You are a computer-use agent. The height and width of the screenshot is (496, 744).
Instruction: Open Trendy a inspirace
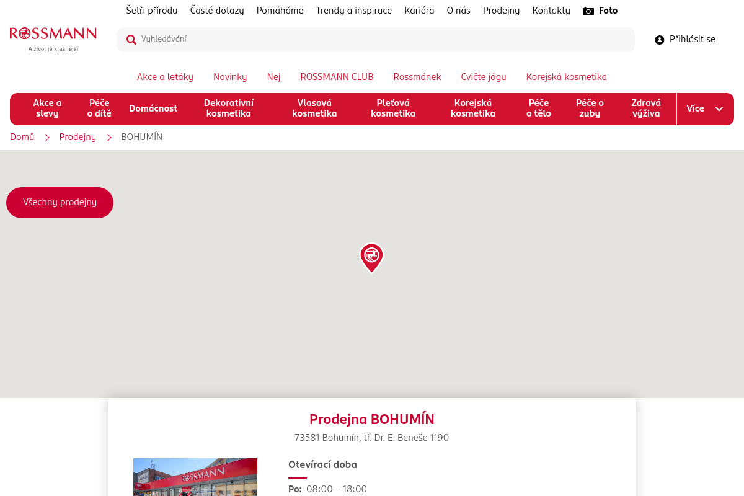tap(354, 11)
